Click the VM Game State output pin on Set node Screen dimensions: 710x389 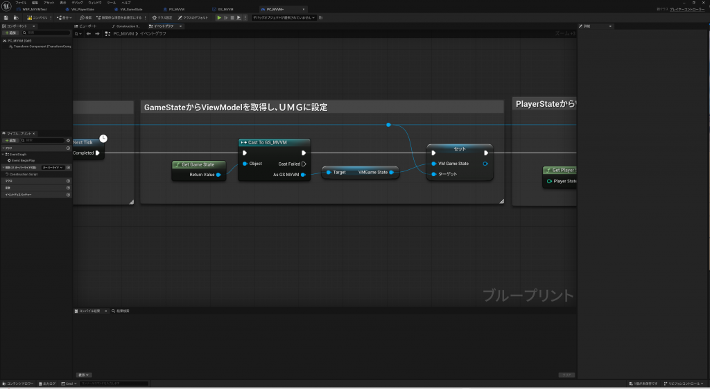[485, 164]
